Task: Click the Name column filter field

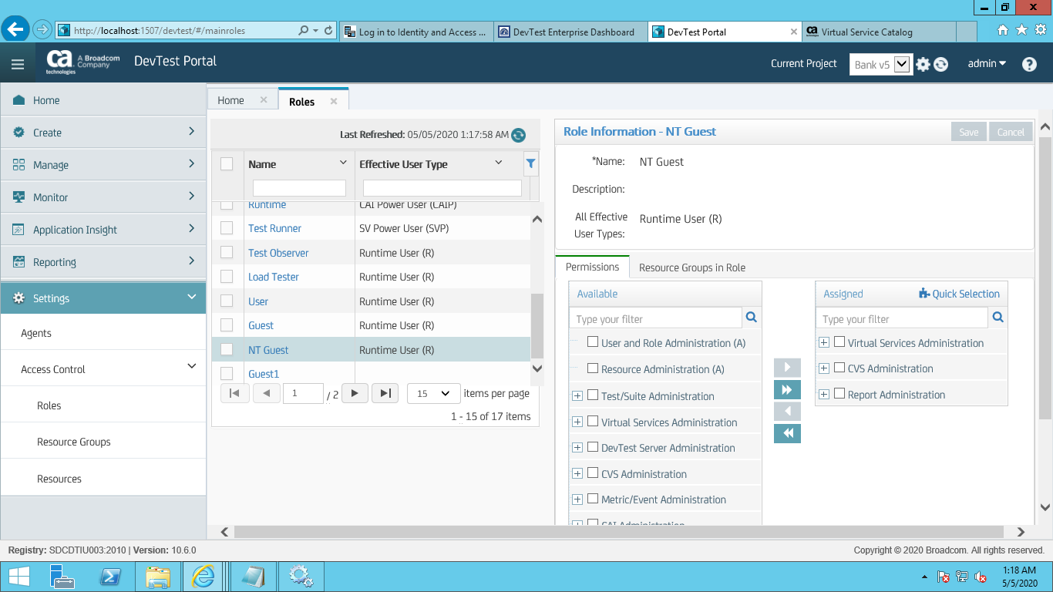Action: (x=299, y=188)
